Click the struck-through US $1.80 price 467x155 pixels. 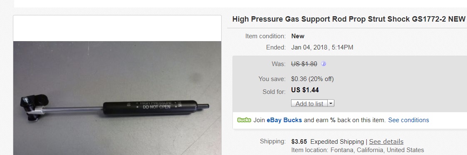point(304,64)
